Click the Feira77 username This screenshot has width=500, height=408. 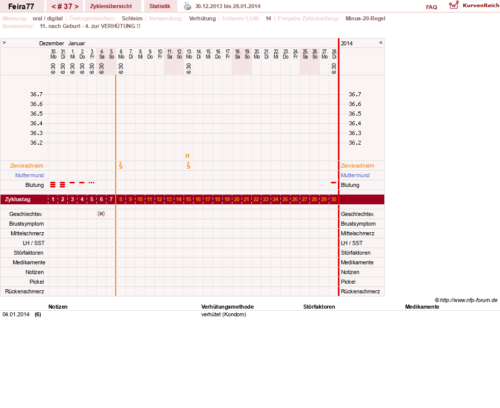pos(21,7)
